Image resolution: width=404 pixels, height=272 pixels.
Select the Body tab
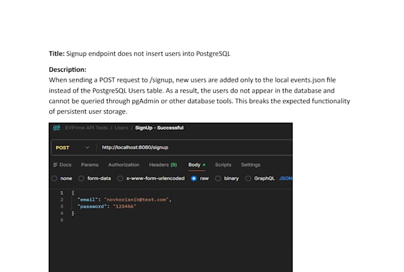pyautogui.click(x=197, y=165)
